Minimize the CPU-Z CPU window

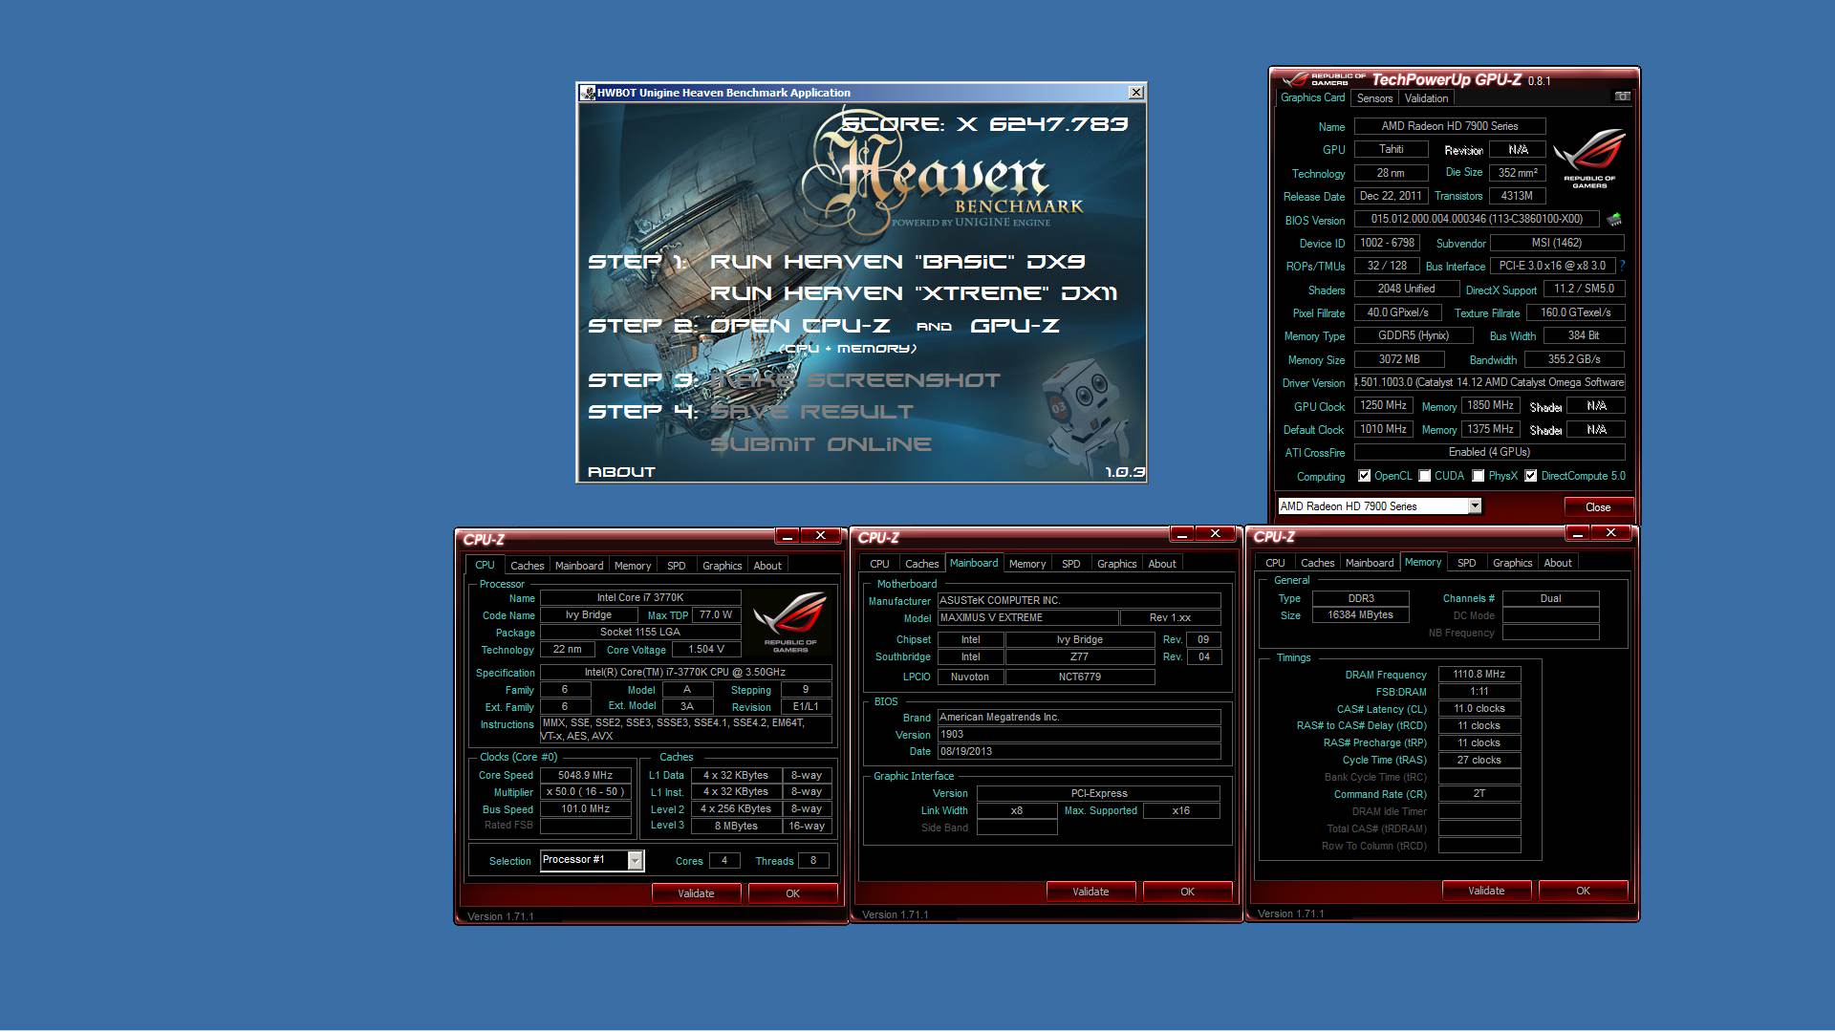tap(788, 536)
